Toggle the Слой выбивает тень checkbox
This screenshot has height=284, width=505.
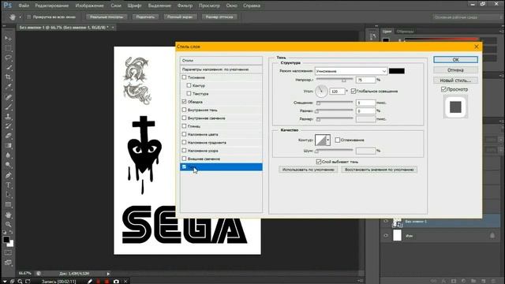pos(319,162)
